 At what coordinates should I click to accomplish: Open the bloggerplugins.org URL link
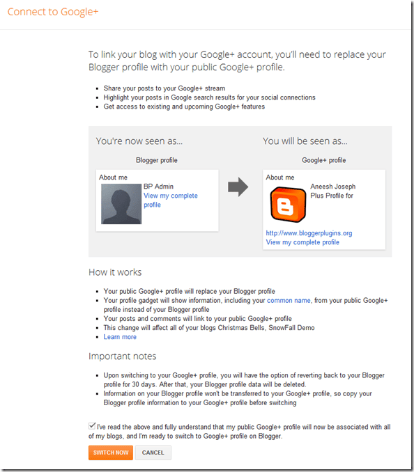(x=309, y=233)
